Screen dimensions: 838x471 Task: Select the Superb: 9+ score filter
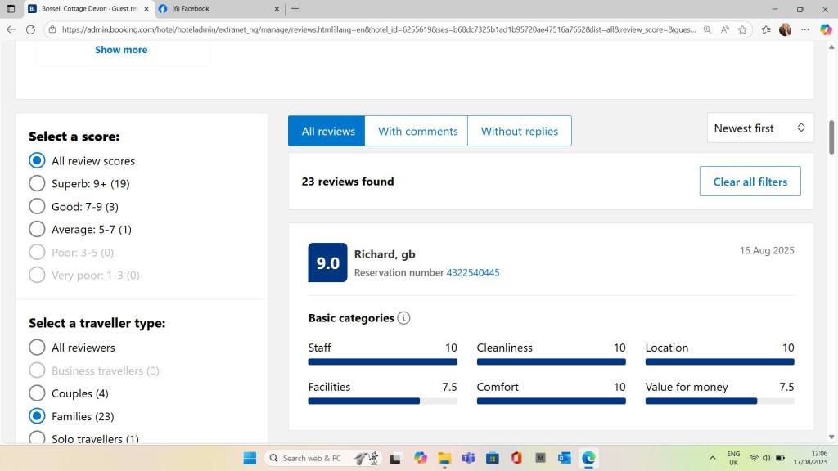pyautogui.click(x=37, y=184)
